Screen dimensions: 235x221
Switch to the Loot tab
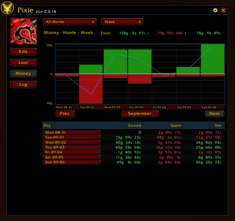[x=23, y=63]
